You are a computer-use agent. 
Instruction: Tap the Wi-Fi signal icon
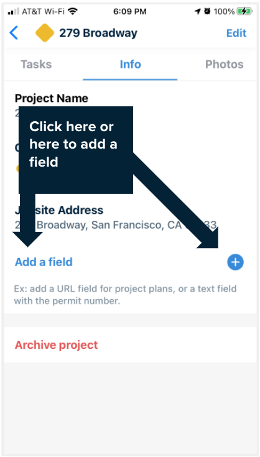pyautogui.click(x=73, y=11)
